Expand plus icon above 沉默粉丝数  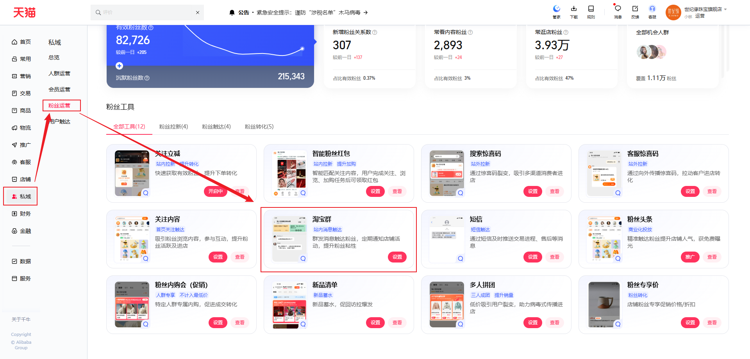(x=120, y=66)
